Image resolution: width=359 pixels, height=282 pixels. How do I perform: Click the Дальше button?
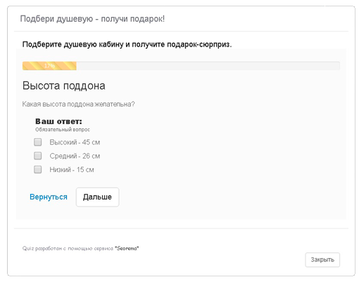[x=97, y=197]
